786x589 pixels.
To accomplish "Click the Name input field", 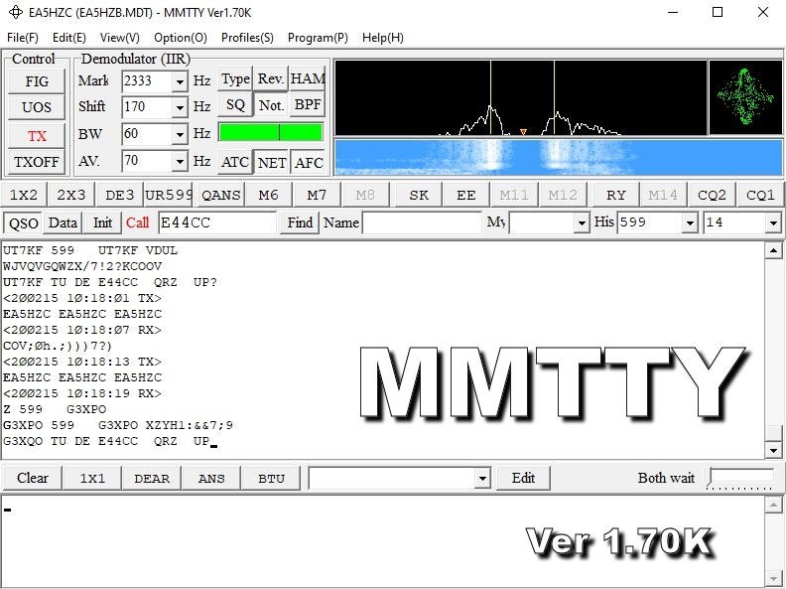I will [x=422, y=222].
